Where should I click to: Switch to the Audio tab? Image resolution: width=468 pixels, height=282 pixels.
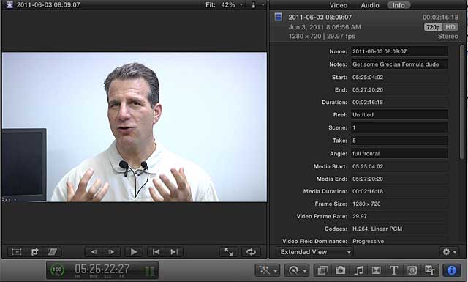coord(370,5)
